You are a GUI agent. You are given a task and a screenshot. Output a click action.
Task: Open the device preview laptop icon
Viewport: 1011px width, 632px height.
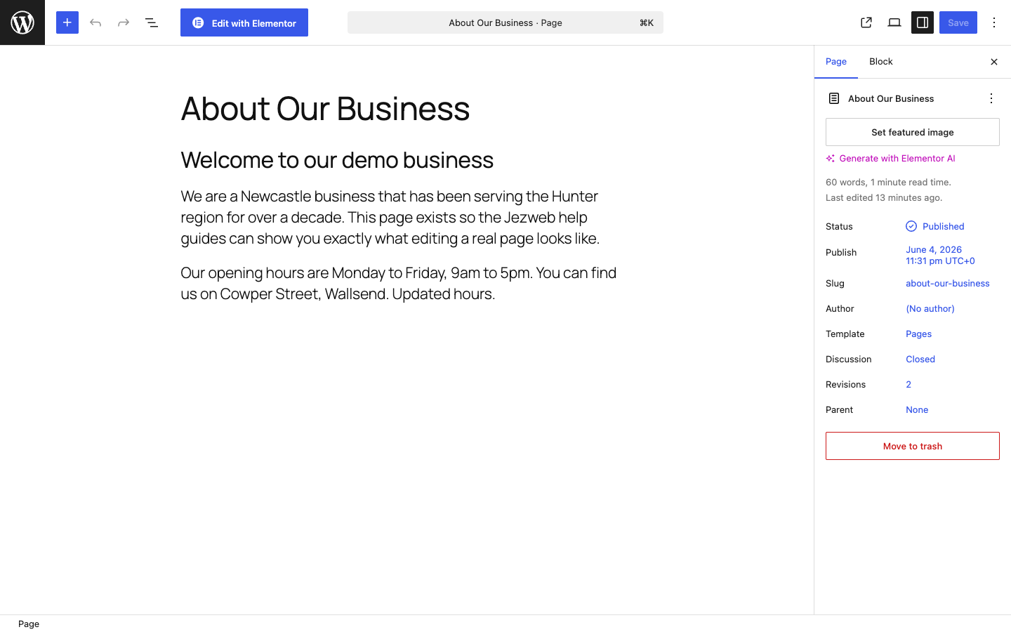click(894, 22)
